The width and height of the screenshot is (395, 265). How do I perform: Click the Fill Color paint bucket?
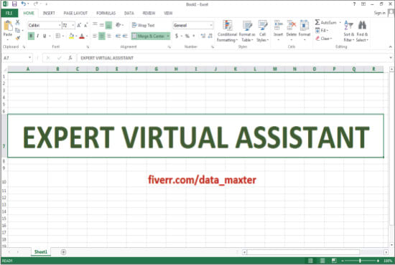[x=71, y=36]
